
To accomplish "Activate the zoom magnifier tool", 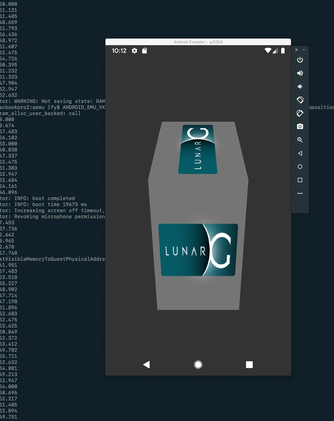I will (x=300, y=140).
